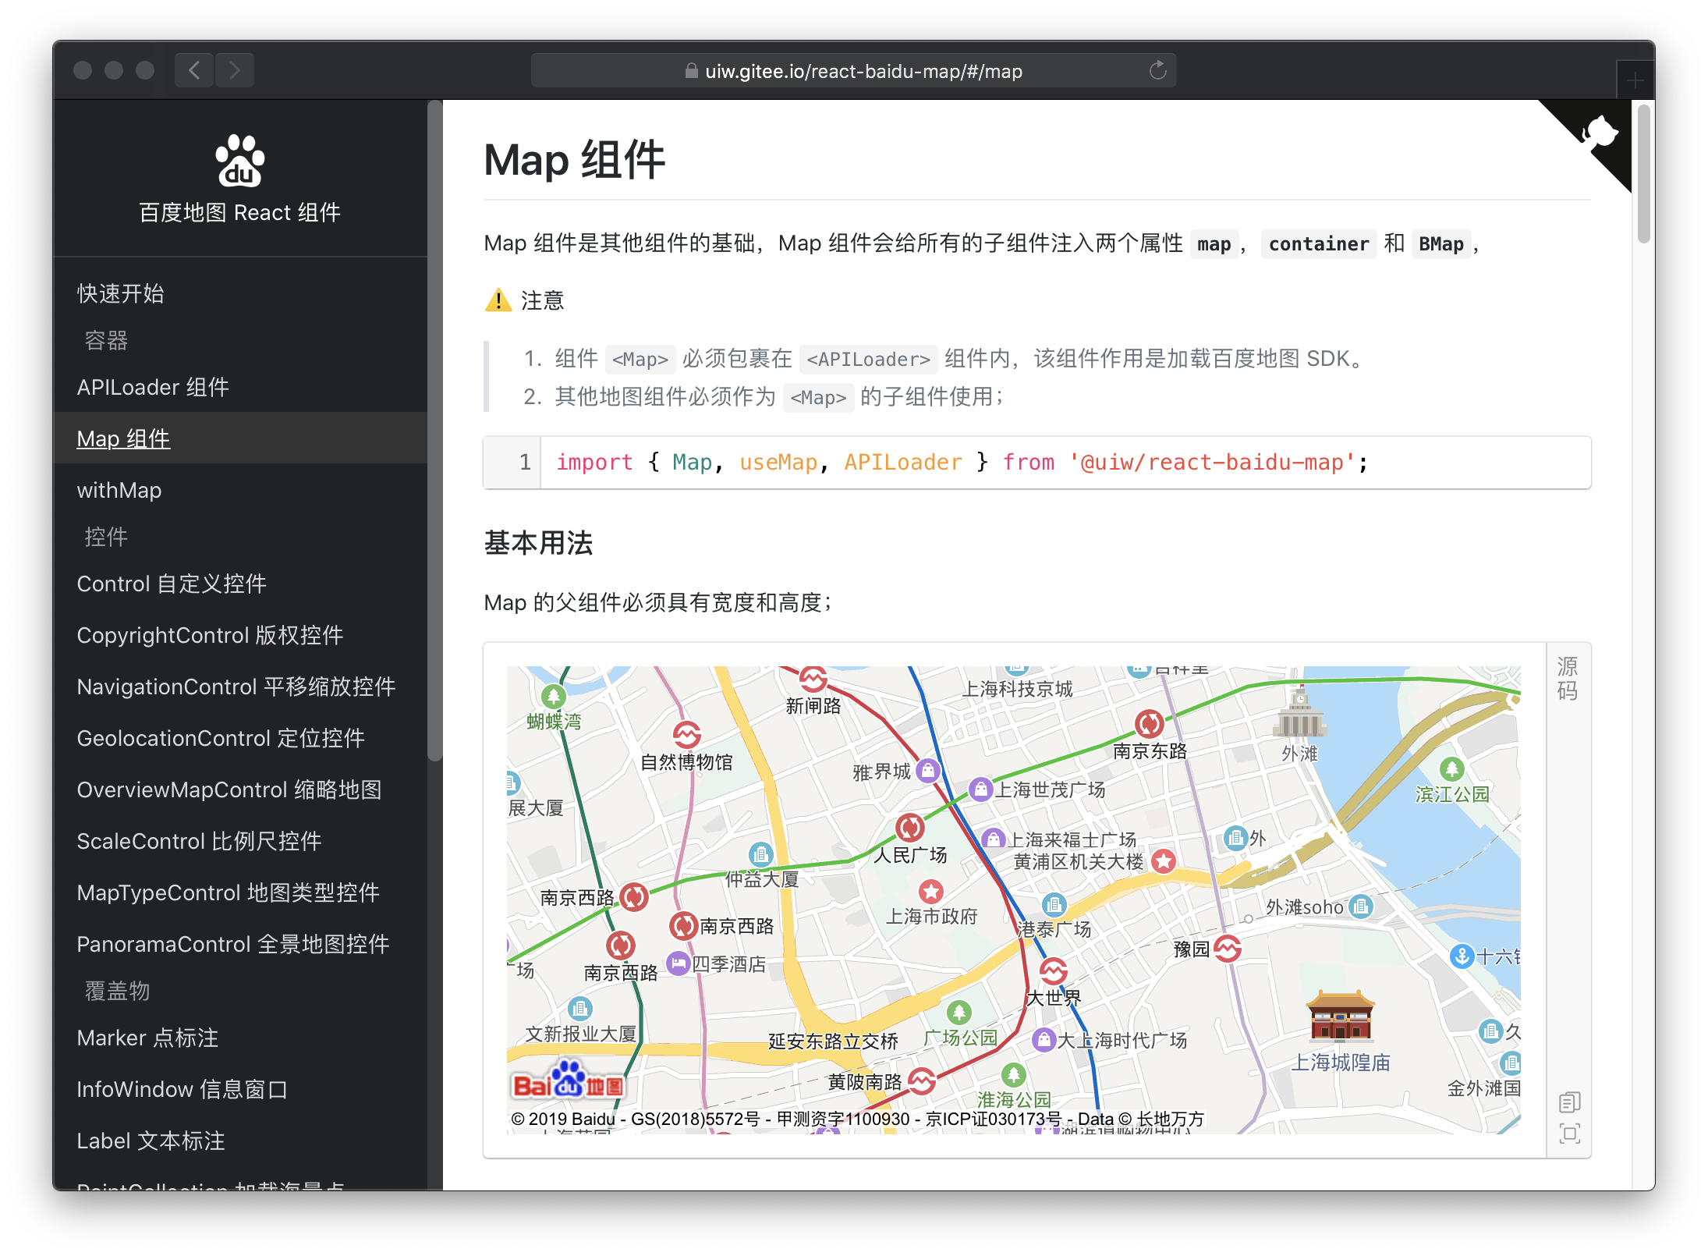Click the Bund (外滩) landmark building icon

(x=1299, y=713)
